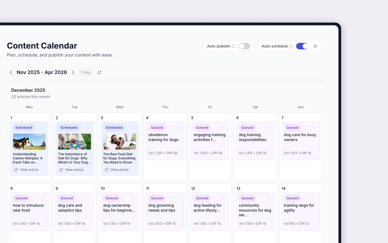Click the external link icon for Raw Food Diet article
The image size is (388, 243).
[106, 170]
